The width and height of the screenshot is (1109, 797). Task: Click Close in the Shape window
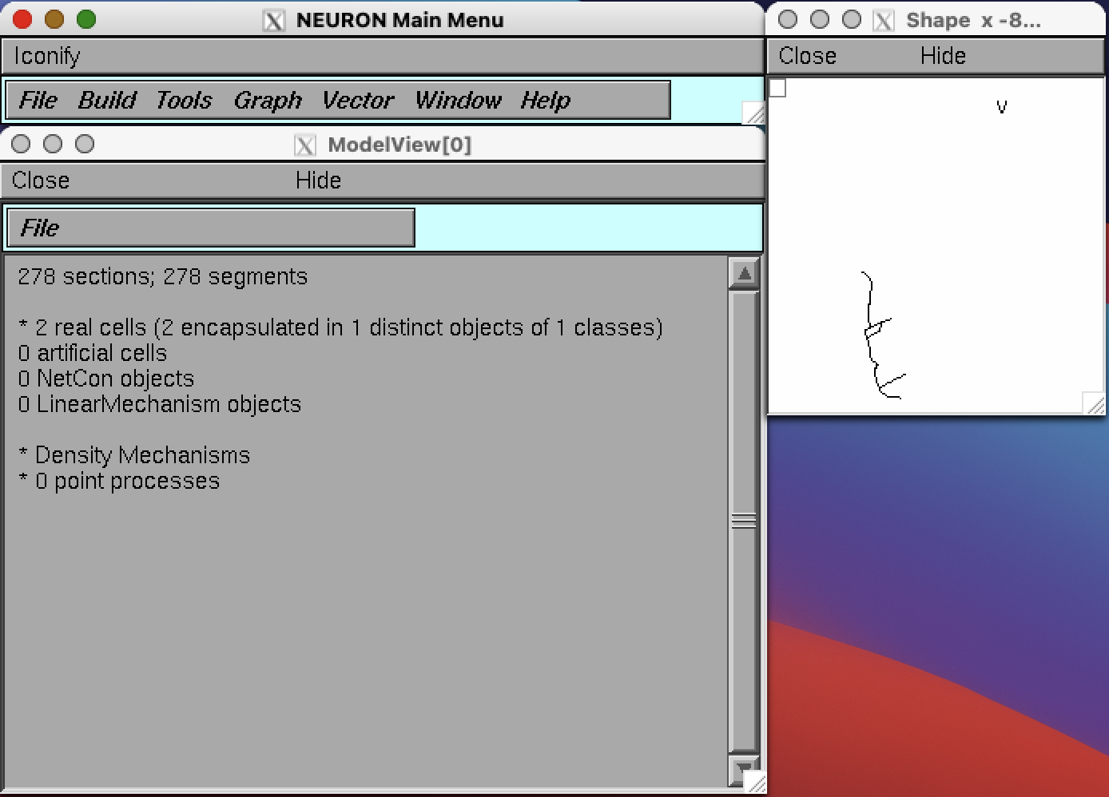coord(808,56)
